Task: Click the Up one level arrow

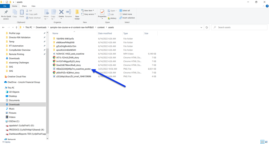Action: pos(16,27)
